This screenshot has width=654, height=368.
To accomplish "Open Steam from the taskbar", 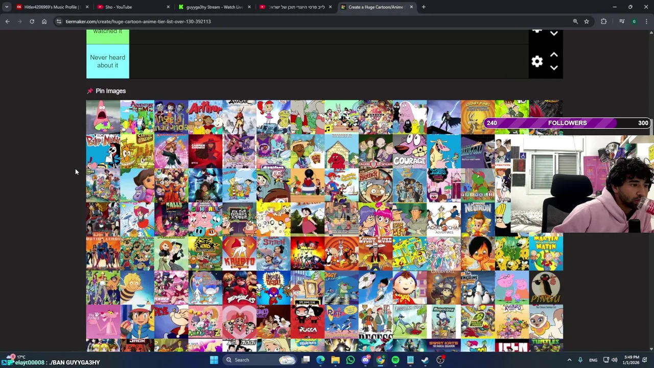I will pos(425,360).
